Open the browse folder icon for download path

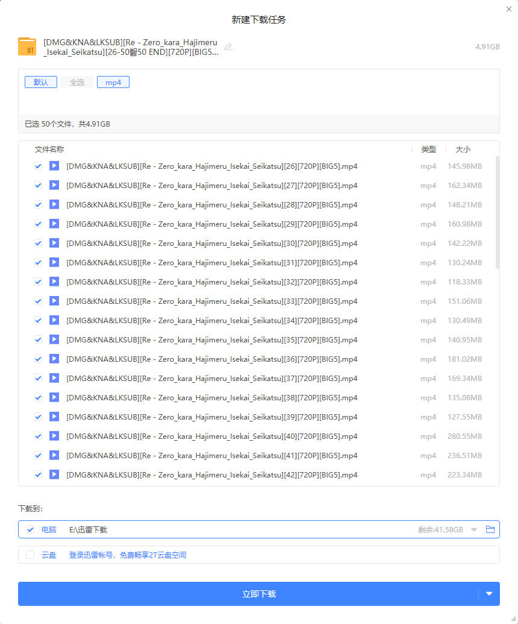pos(490,529)
